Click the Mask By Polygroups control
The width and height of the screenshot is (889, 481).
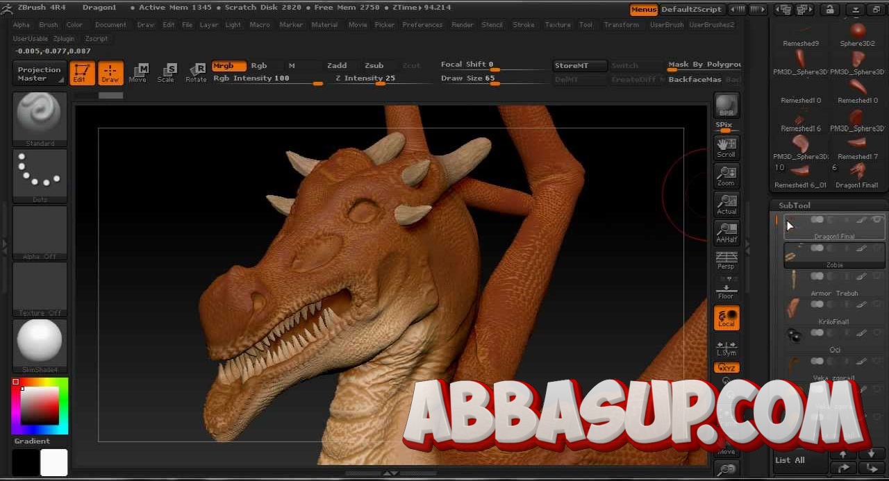click(704, 66)
